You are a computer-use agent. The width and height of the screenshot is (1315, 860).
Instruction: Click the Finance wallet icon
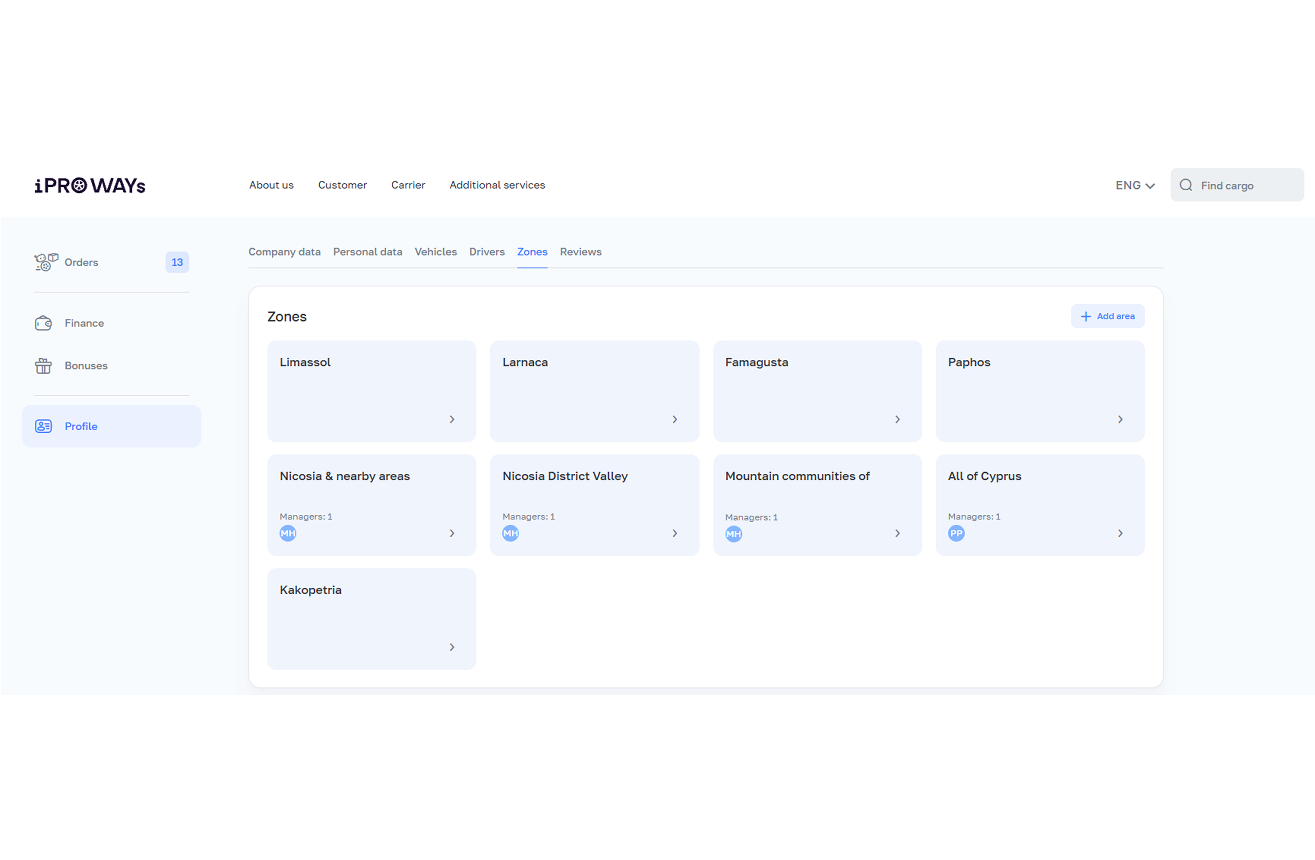tap(43, 323)
